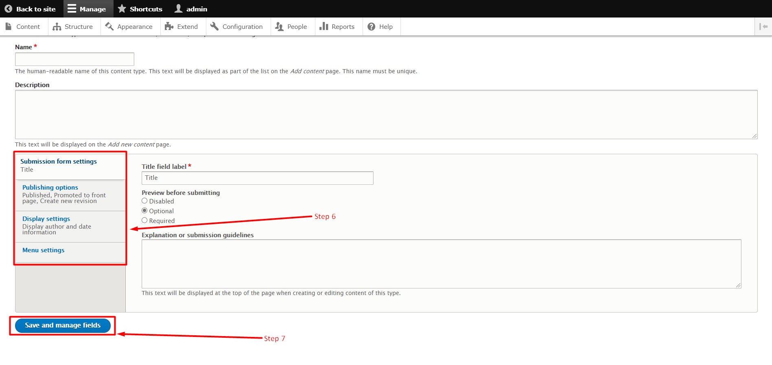
Task: Click the admin user icon
Action: pos(178,9)
